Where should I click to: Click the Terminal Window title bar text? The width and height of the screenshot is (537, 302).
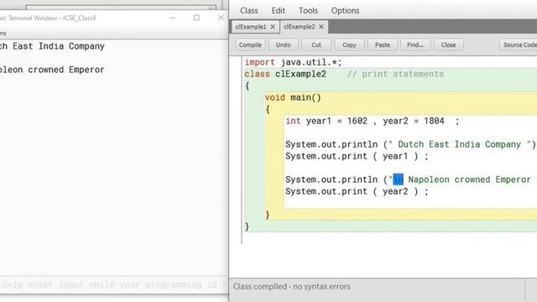[x=48, y=18]
